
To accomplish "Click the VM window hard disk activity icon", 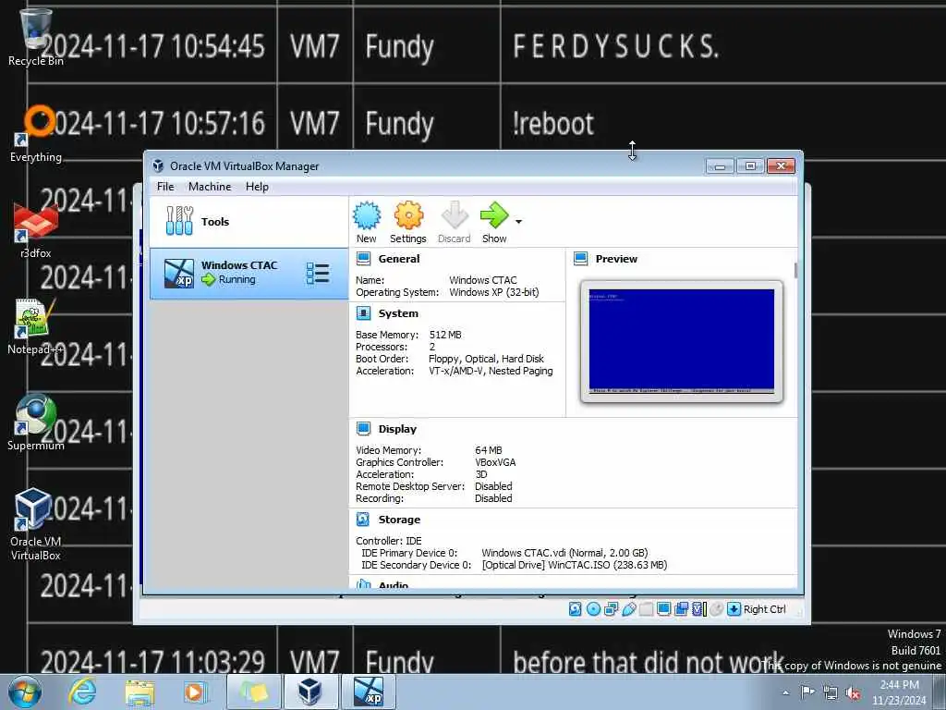I will (575, 609).
